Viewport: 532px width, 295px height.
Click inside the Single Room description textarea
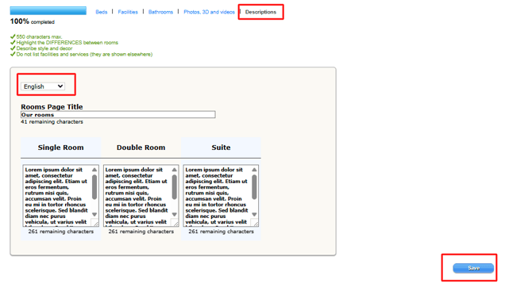point(56,196)
